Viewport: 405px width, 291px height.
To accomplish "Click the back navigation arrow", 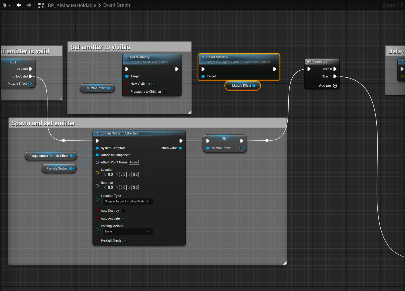I will tap(19, 5).
